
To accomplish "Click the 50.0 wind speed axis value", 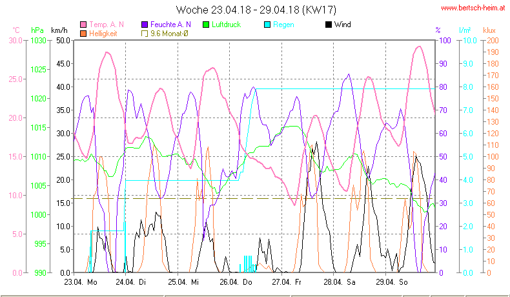I will tap(63, 41).
